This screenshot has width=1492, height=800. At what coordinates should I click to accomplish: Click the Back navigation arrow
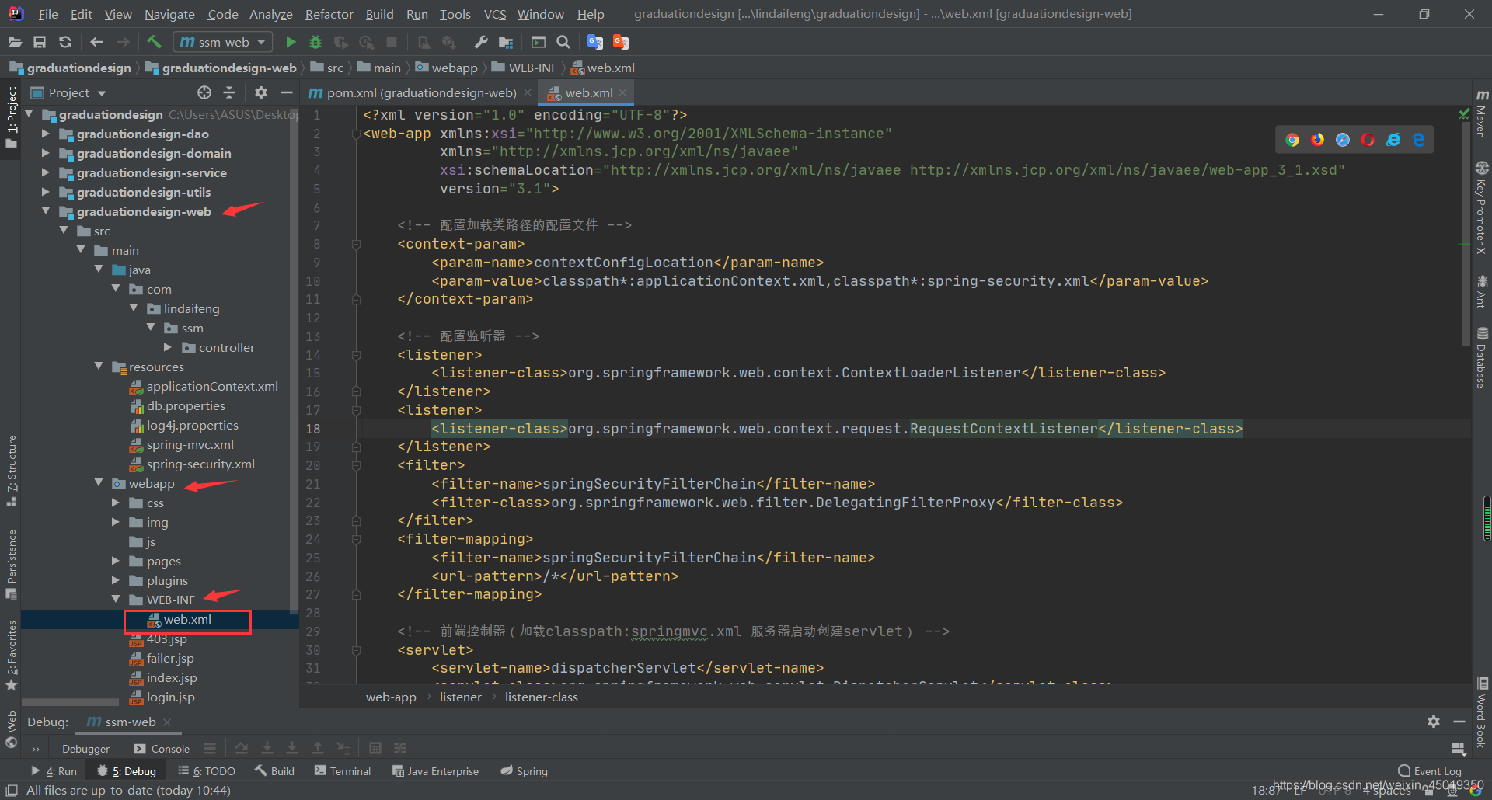pos(96,42)
